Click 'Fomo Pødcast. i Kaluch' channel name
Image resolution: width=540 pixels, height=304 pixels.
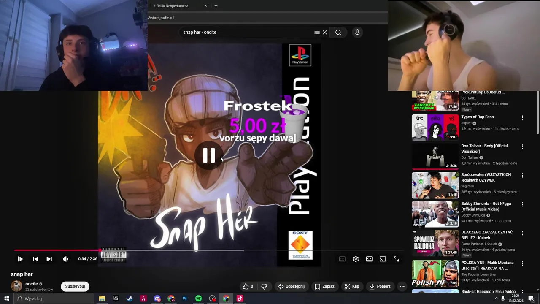[x=479, y=244]
